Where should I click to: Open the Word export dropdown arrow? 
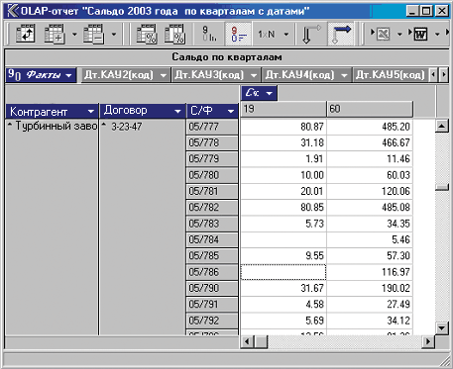(437, 34)
